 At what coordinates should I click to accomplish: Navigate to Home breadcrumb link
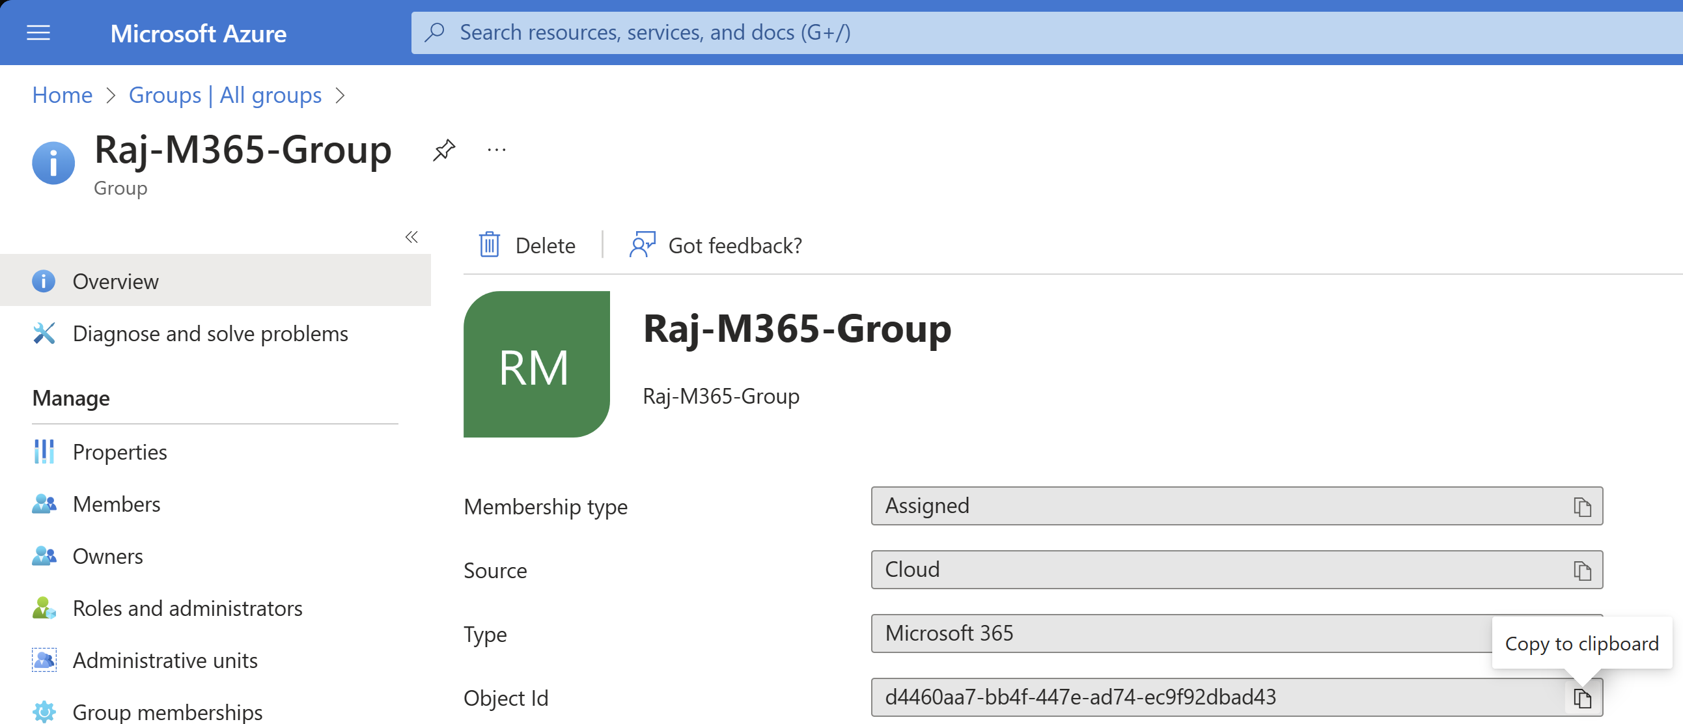pyautogui.click(x=62, y=95)
